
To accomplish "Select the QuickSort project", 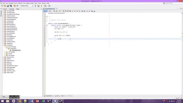I will coord(9,59).
